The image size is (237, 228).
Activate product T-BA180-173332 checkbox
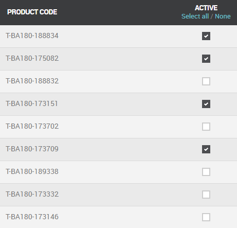tap(206, 195)
